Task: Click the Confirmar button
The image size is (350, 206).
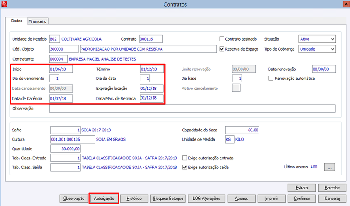Action: pyautogui.click(x=302, y=199)
